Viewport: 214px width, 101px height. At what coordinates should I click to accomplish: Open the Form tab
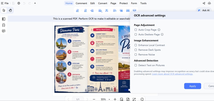(x=134, y=3)
